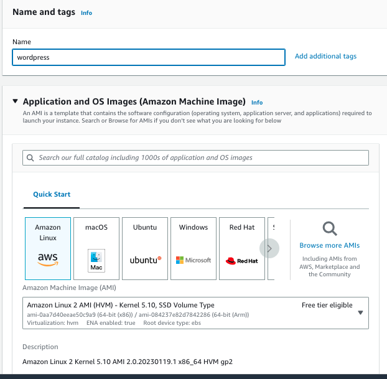Open the Browse more AMIs link
387x379 pixels.
[x=329, y=245]
